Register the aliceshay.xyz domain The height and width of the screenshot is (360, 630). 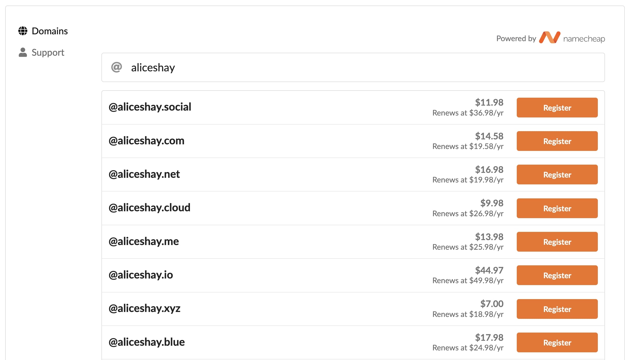click(557, 309)
